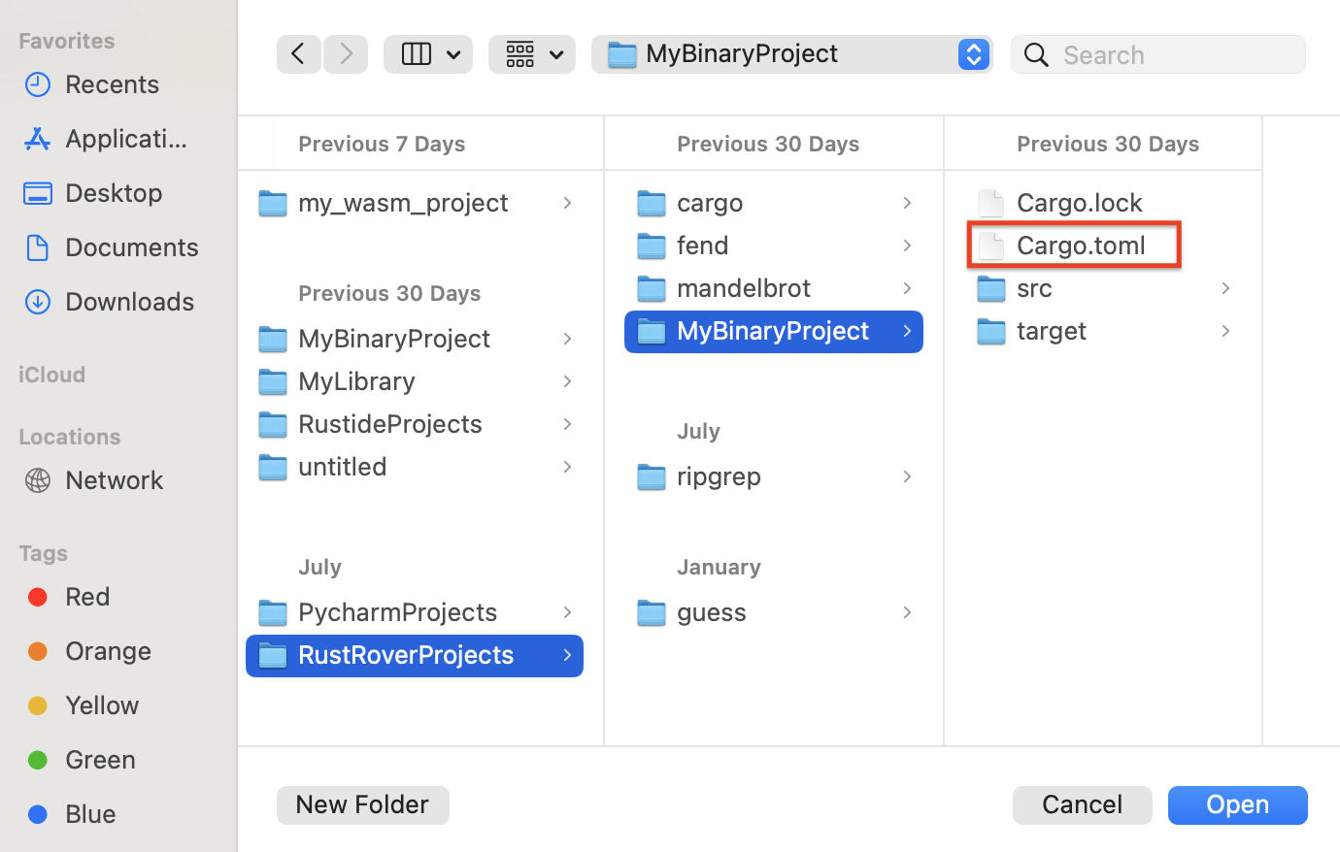Click the forward navigation arrow
Viewport: 1340px width, 852px height.
coord(346,54)
